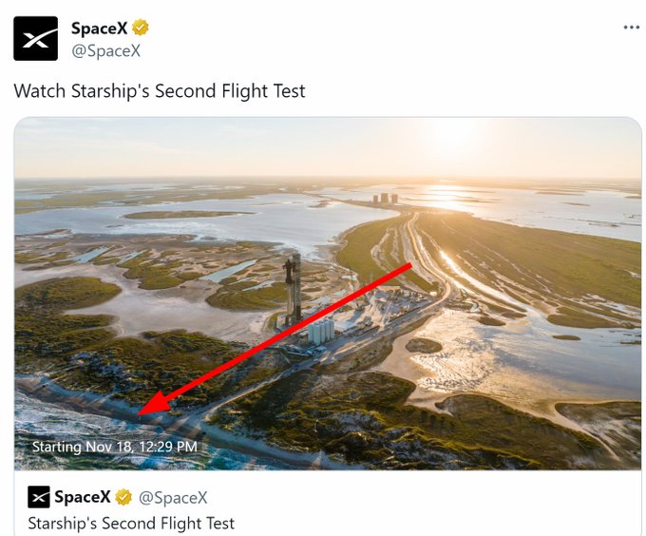Click the Starship rocket on the launch tower
The image size is (646, 536).
tap(294, 288)
